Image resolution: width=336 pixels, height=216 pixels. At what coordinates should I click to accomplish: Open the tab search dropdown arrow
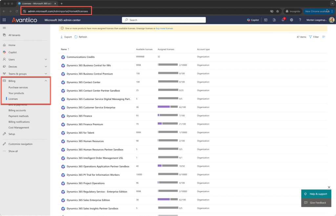[x=332, y=3]
